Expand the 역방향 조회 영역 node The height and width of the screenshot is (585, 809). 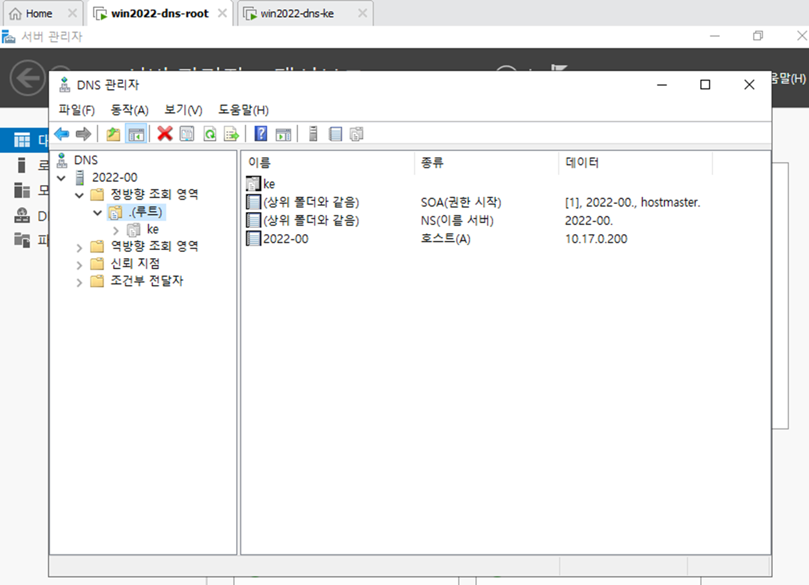(x=79, y=248)
